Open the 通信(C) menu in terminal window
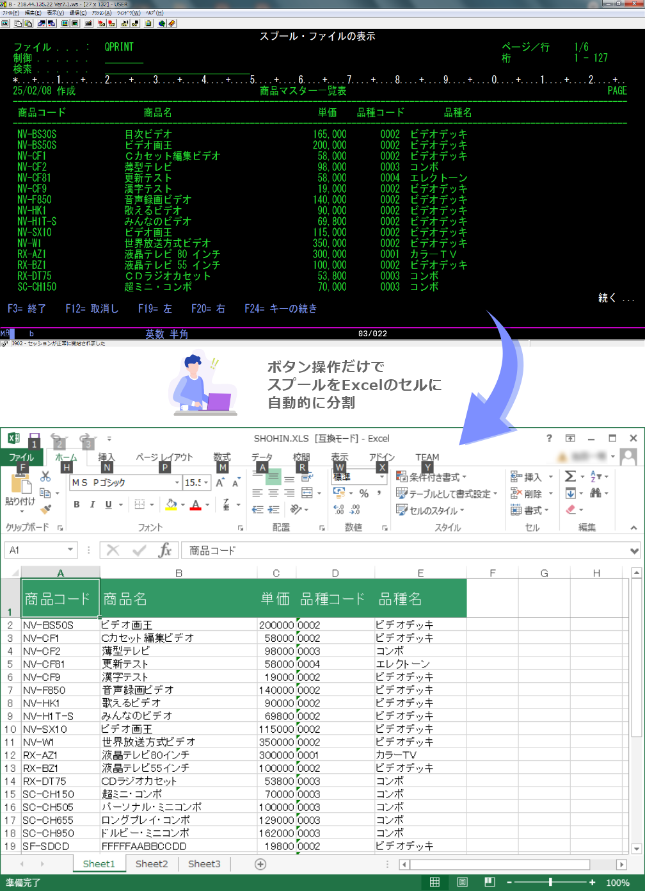Image resolution: width=645 pixels, height=891 pixels. point(78,13)
